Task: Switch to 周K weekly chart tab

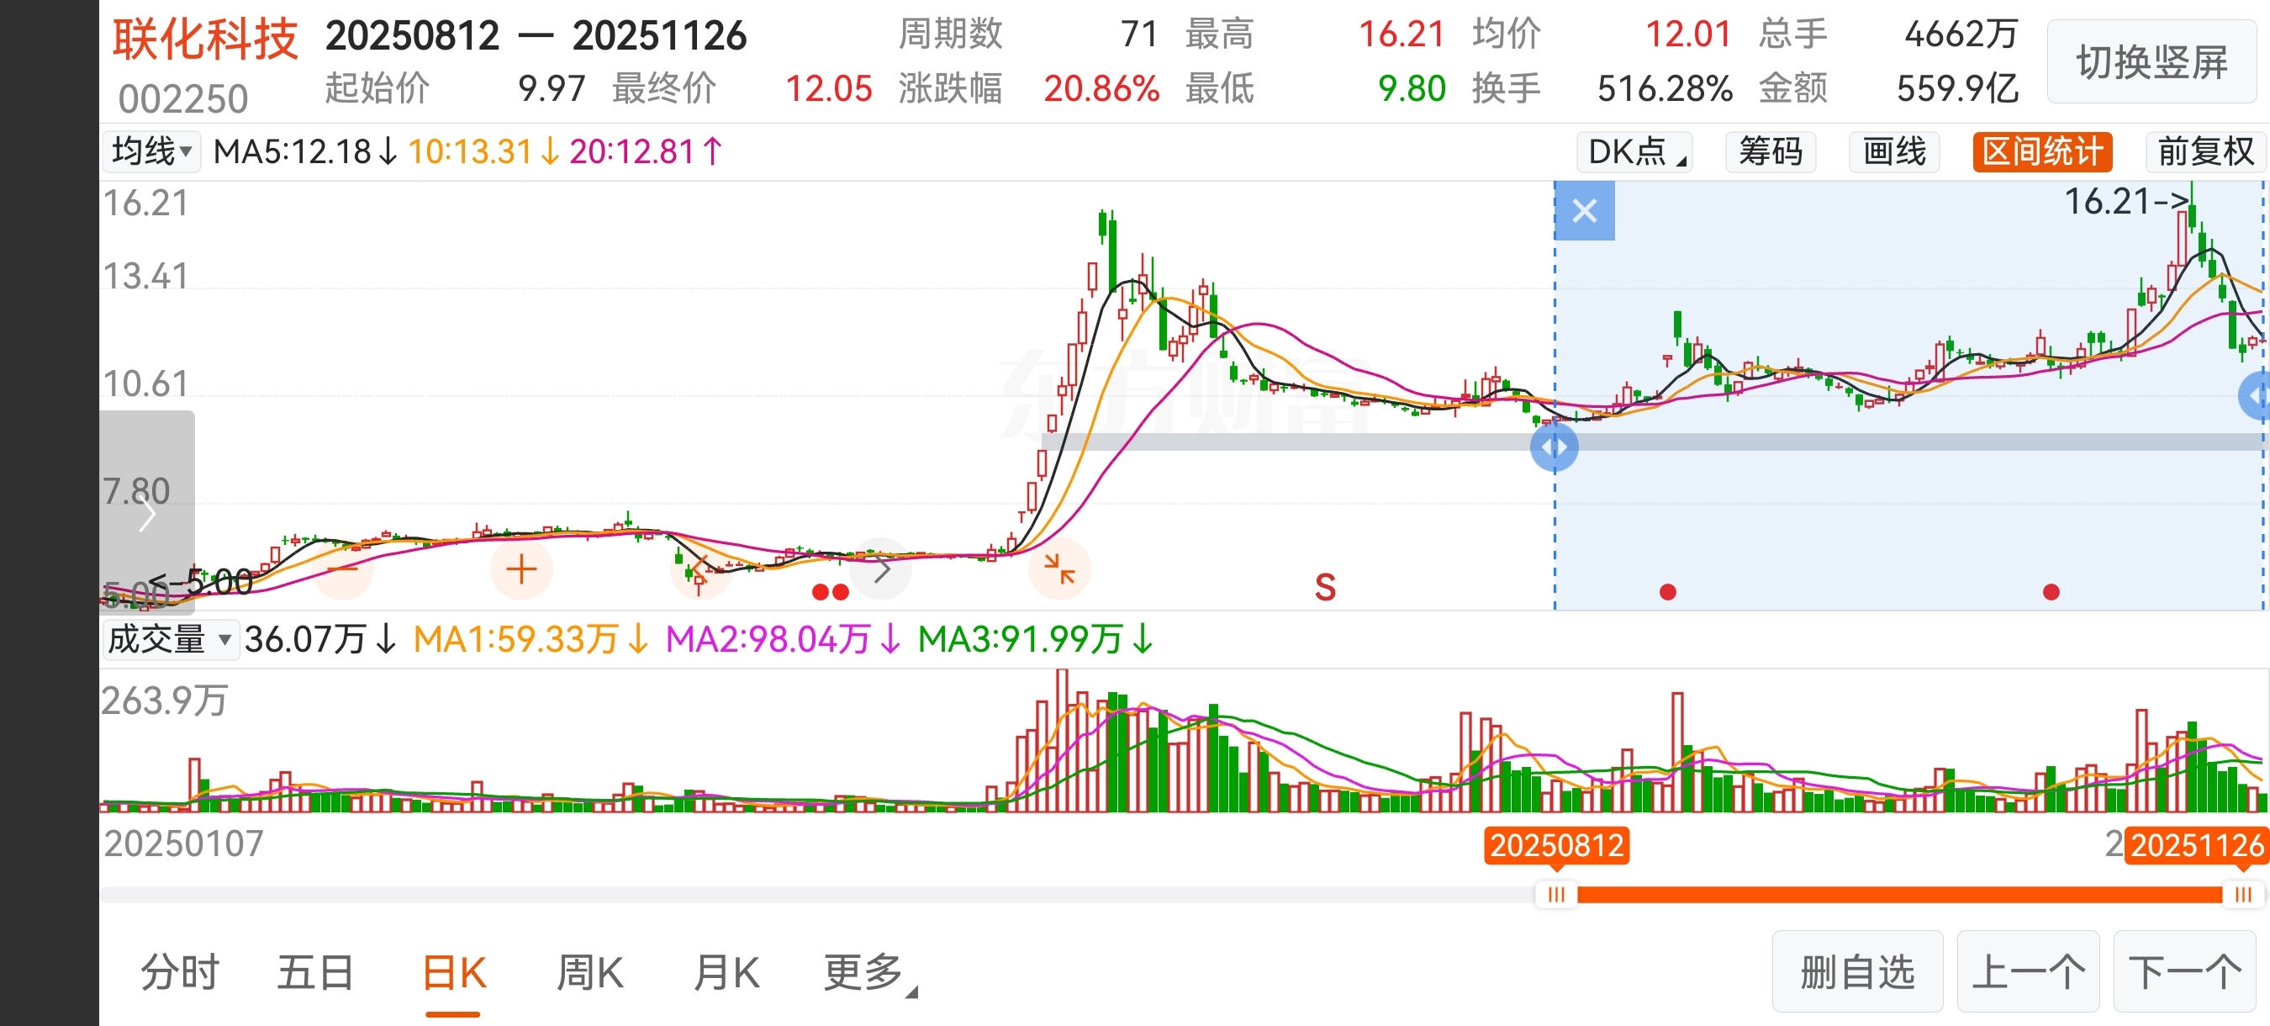Action: (x=589, y=973)
